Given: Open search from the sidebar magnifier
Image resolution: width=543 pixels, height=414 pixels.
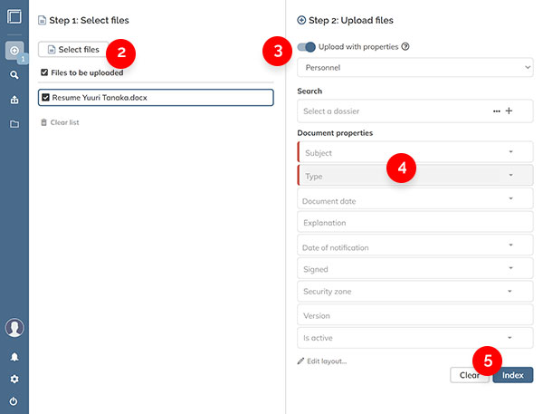Looking at the screenshot, I should [14, 75].
